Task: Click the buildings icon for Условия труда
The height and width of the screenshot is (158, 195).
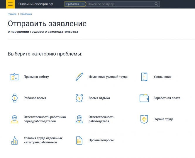Action: (14, 140)
